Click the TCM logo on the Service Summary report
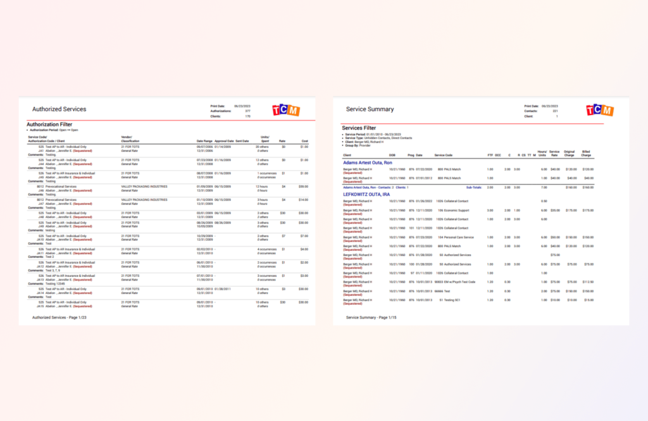 (600, 111)
